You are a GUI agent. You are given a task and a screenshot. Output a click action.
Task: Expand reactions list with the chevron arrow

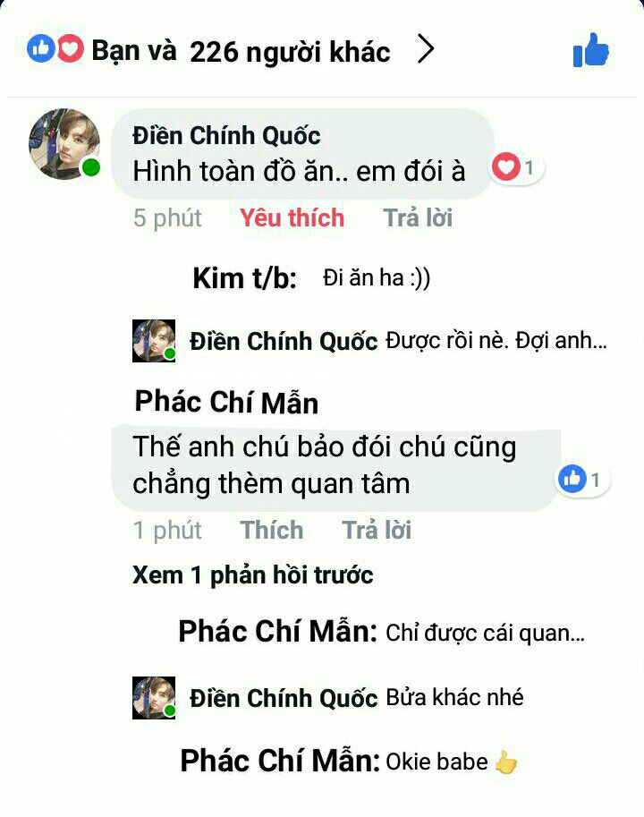426,50
